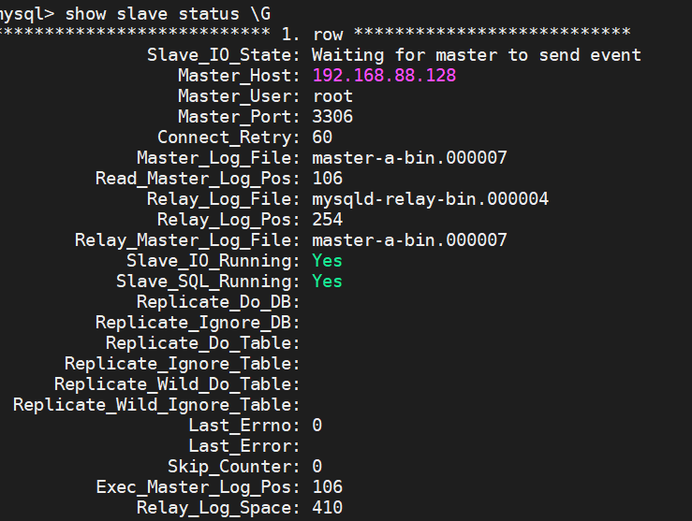
Task: Click the 'Master_Host:' field label
Action: [239, 76]
